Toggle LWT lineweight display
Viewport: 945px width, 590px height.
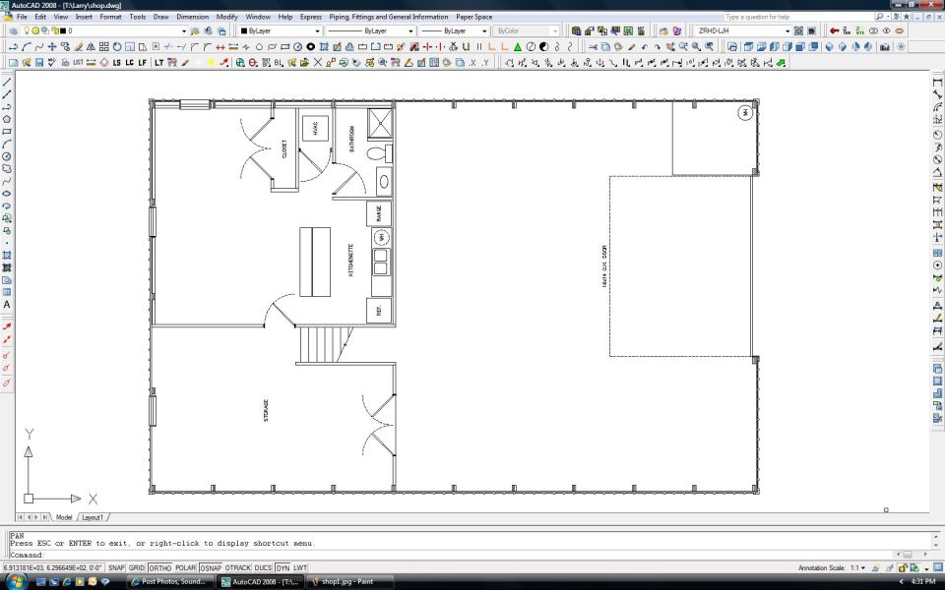coord(300,567)
